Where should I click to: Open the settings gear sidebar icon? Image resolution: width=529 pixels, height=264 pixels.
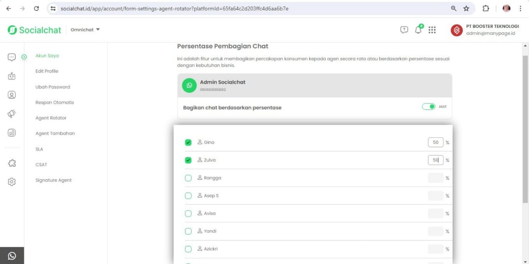12,182
